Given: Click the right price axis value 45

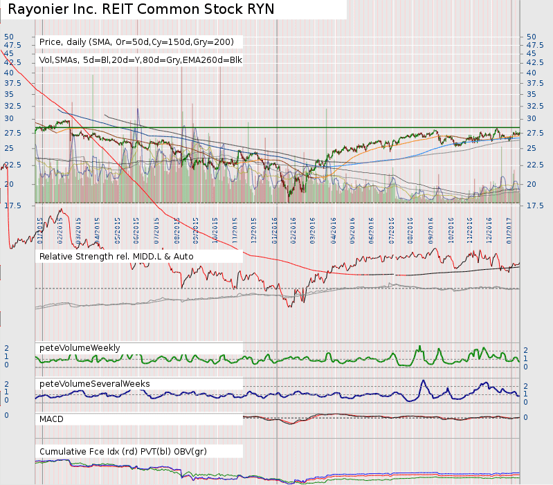Looking at the screenshot, I should (531, 53).
